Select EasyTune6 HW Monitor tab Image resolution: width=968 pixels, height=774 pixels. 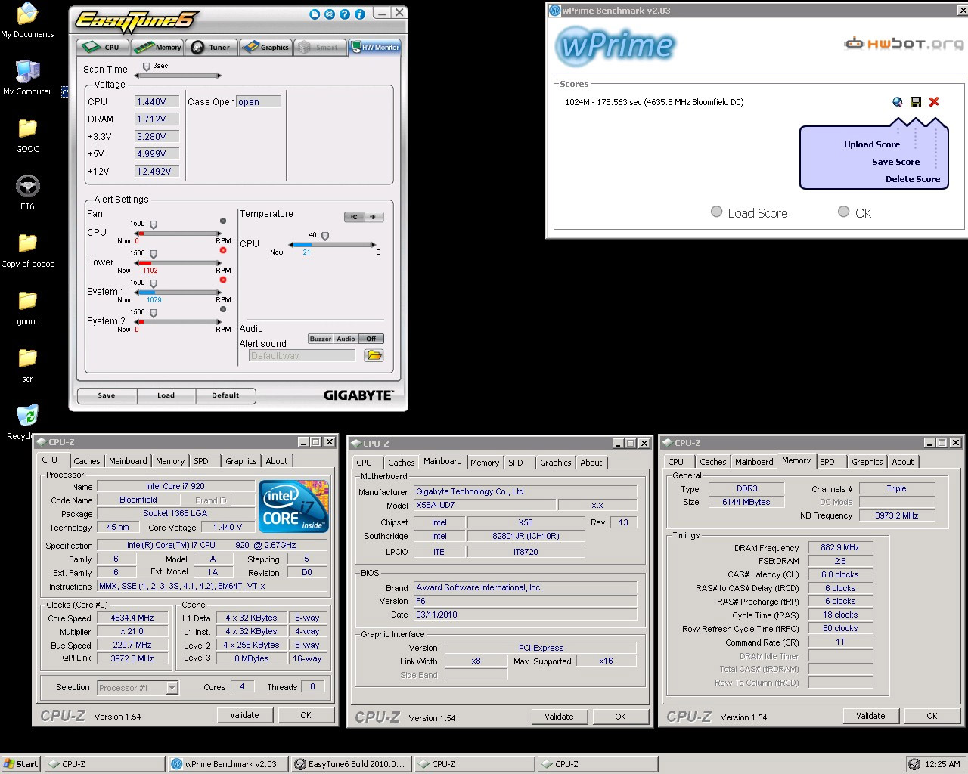pyautogui.click(x=374, y=47)
